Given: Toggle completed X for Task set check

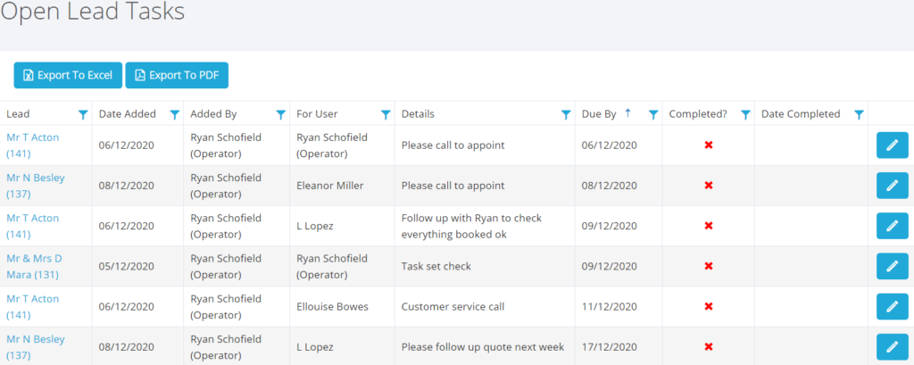Looking at the screenshot, I should pyautogui.click(x=709, y=266).
